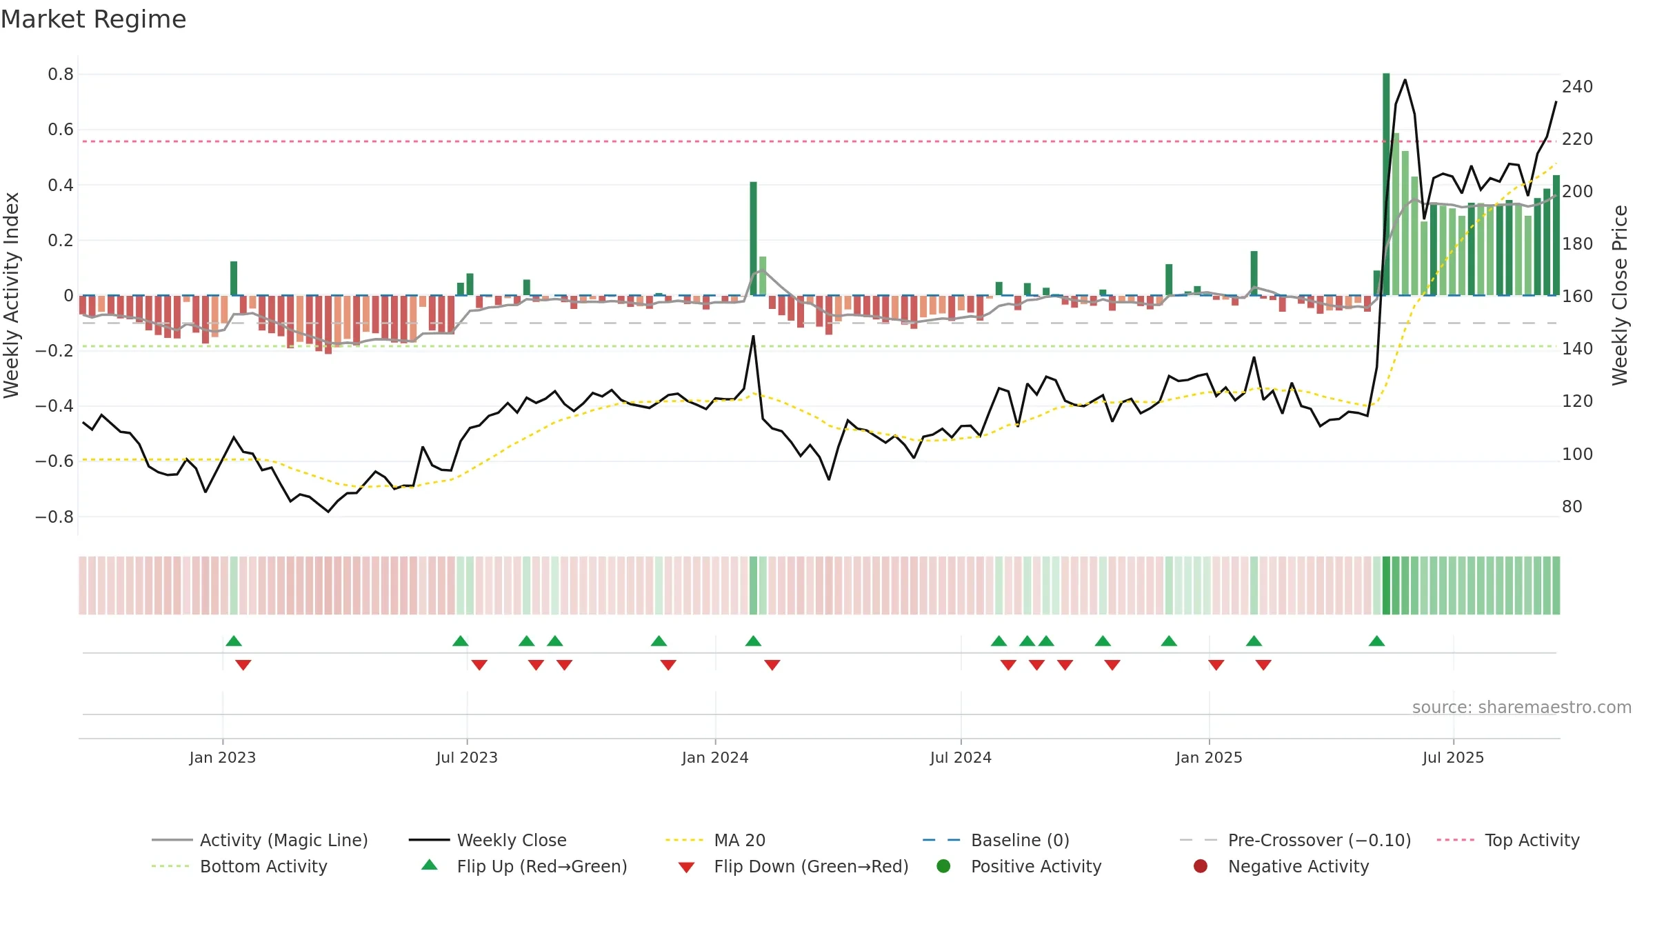This screenshot has width=1655, height=931.
Task: Click the Jul 2025 x-axis label
Action: (1453, 757)
